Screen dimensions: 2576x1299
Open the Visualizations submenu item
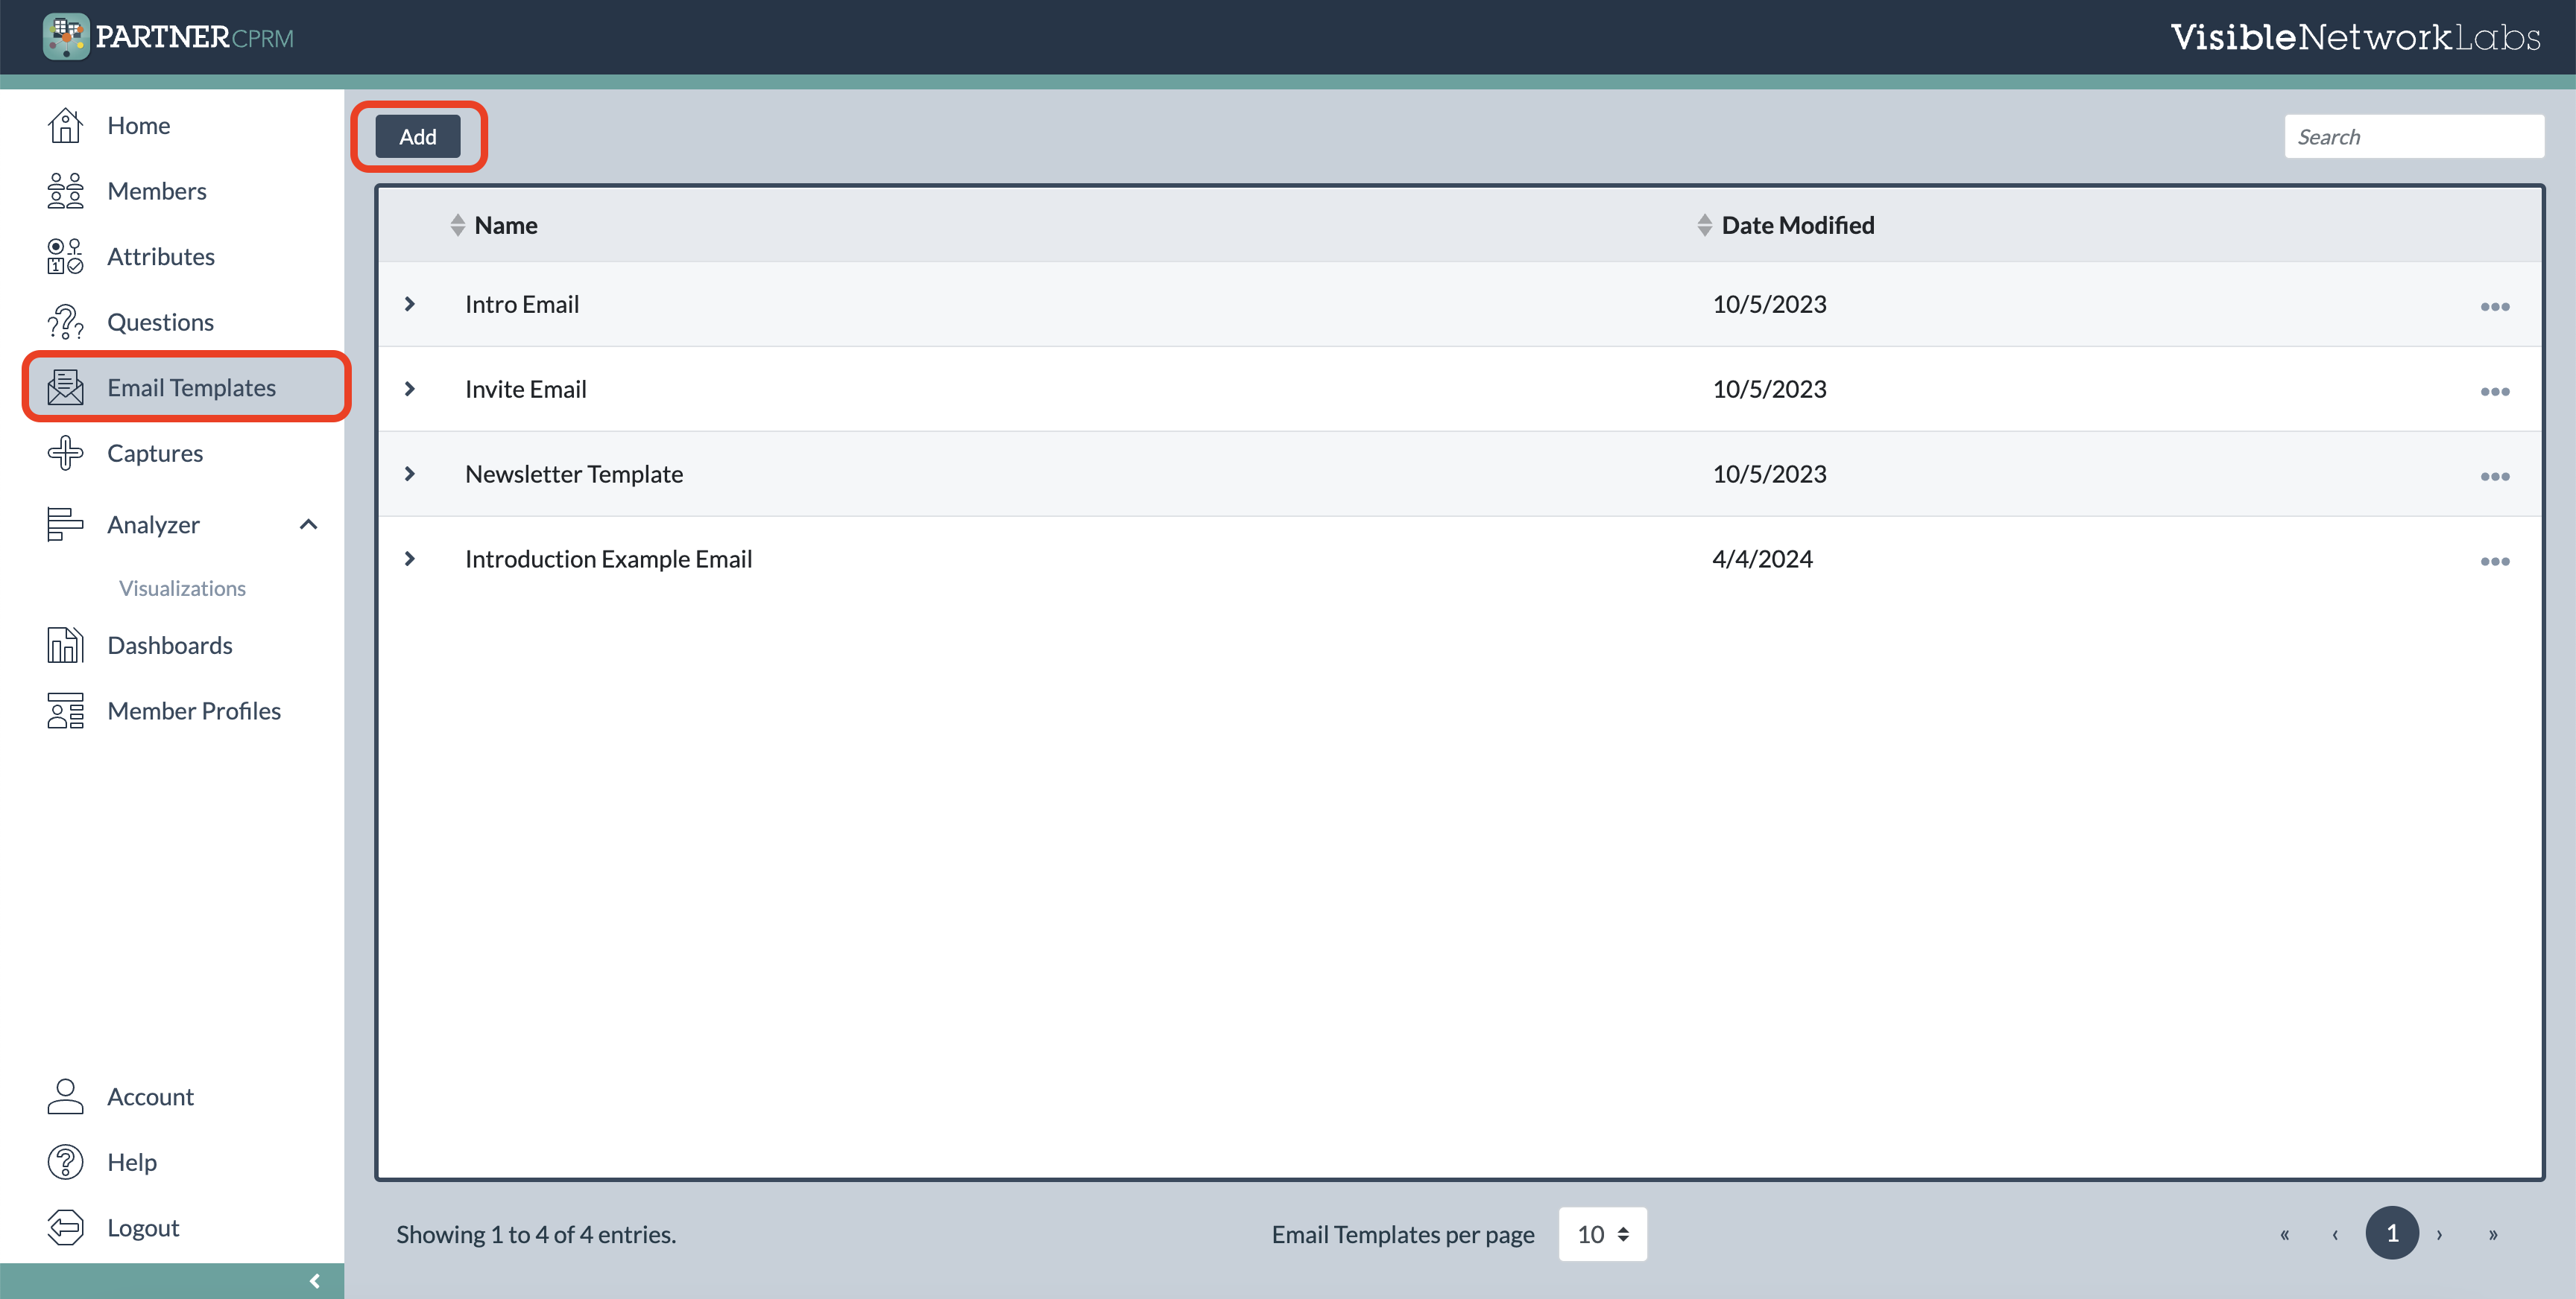[182, 588]
